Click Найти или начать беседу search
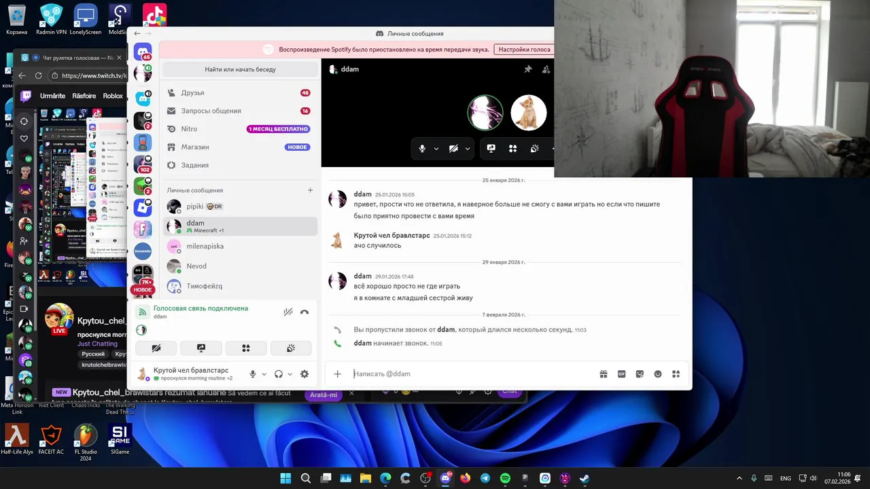 pos(240,69)
